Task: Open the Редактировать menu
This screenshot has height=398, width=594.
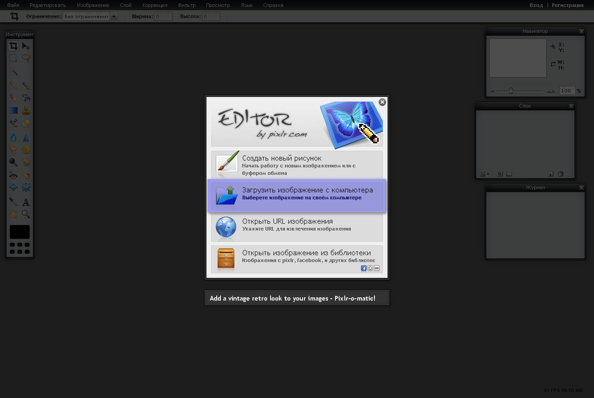Action: 48,5
